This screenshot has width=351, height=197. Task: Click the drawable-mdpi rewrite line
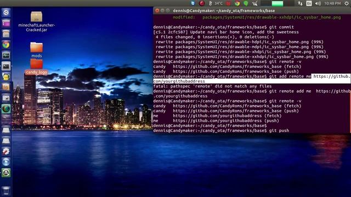point(240,47)
